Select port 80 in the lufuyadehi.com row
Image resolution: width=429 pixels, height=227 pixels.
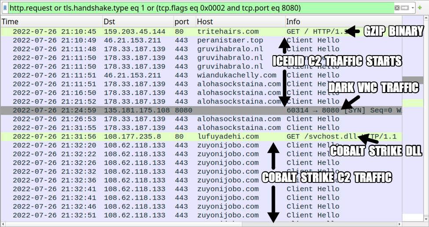click(179, 137)
